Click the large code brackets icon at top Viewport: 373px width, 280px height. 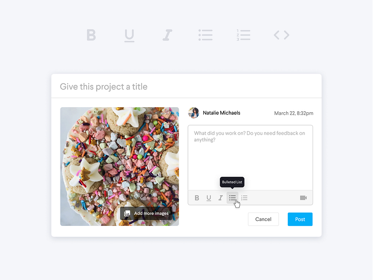pos(281,35)
